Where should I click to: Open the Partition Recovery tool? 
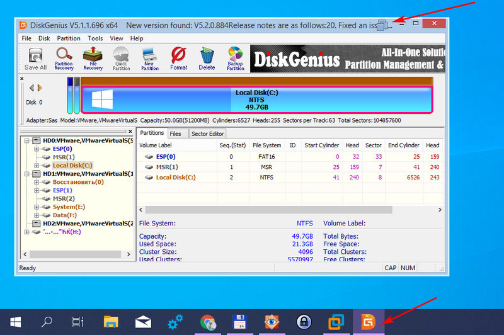tap(64, 59)
